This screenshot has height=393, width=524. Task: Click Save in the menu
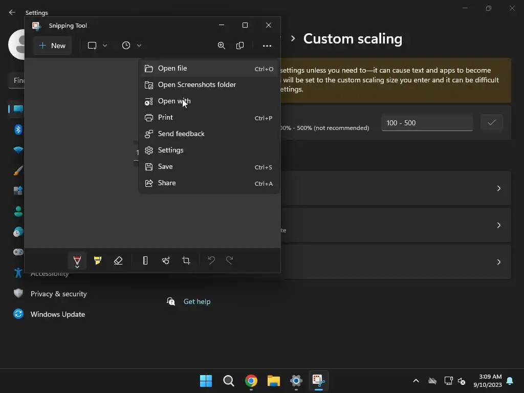165,167
